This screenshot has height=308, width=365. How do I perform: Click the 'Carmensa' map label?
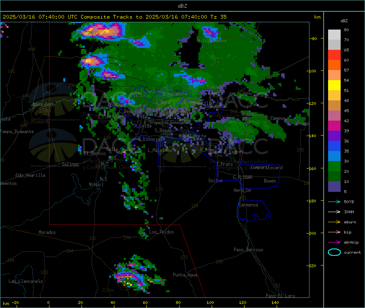pyautogui.click(x=248, y=205)
